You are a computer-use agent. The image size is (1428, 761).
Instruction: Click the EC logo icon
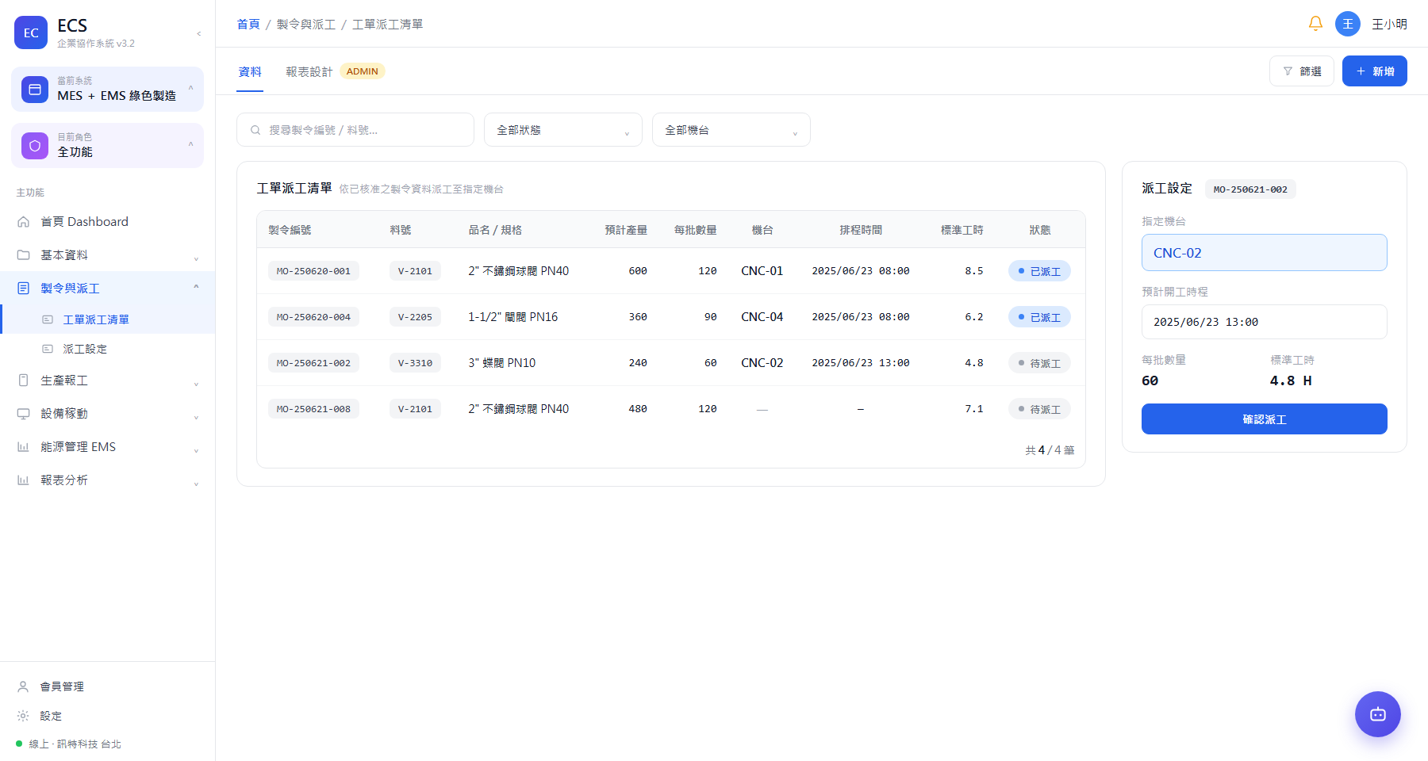[x=31, y=33]
